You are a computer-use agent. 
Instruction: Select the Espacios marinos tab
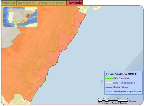[x=52, y=3]
